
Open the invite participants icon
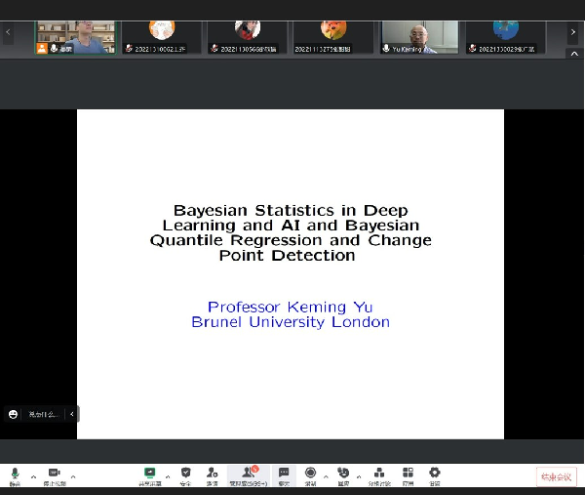[x=212, y=474]
